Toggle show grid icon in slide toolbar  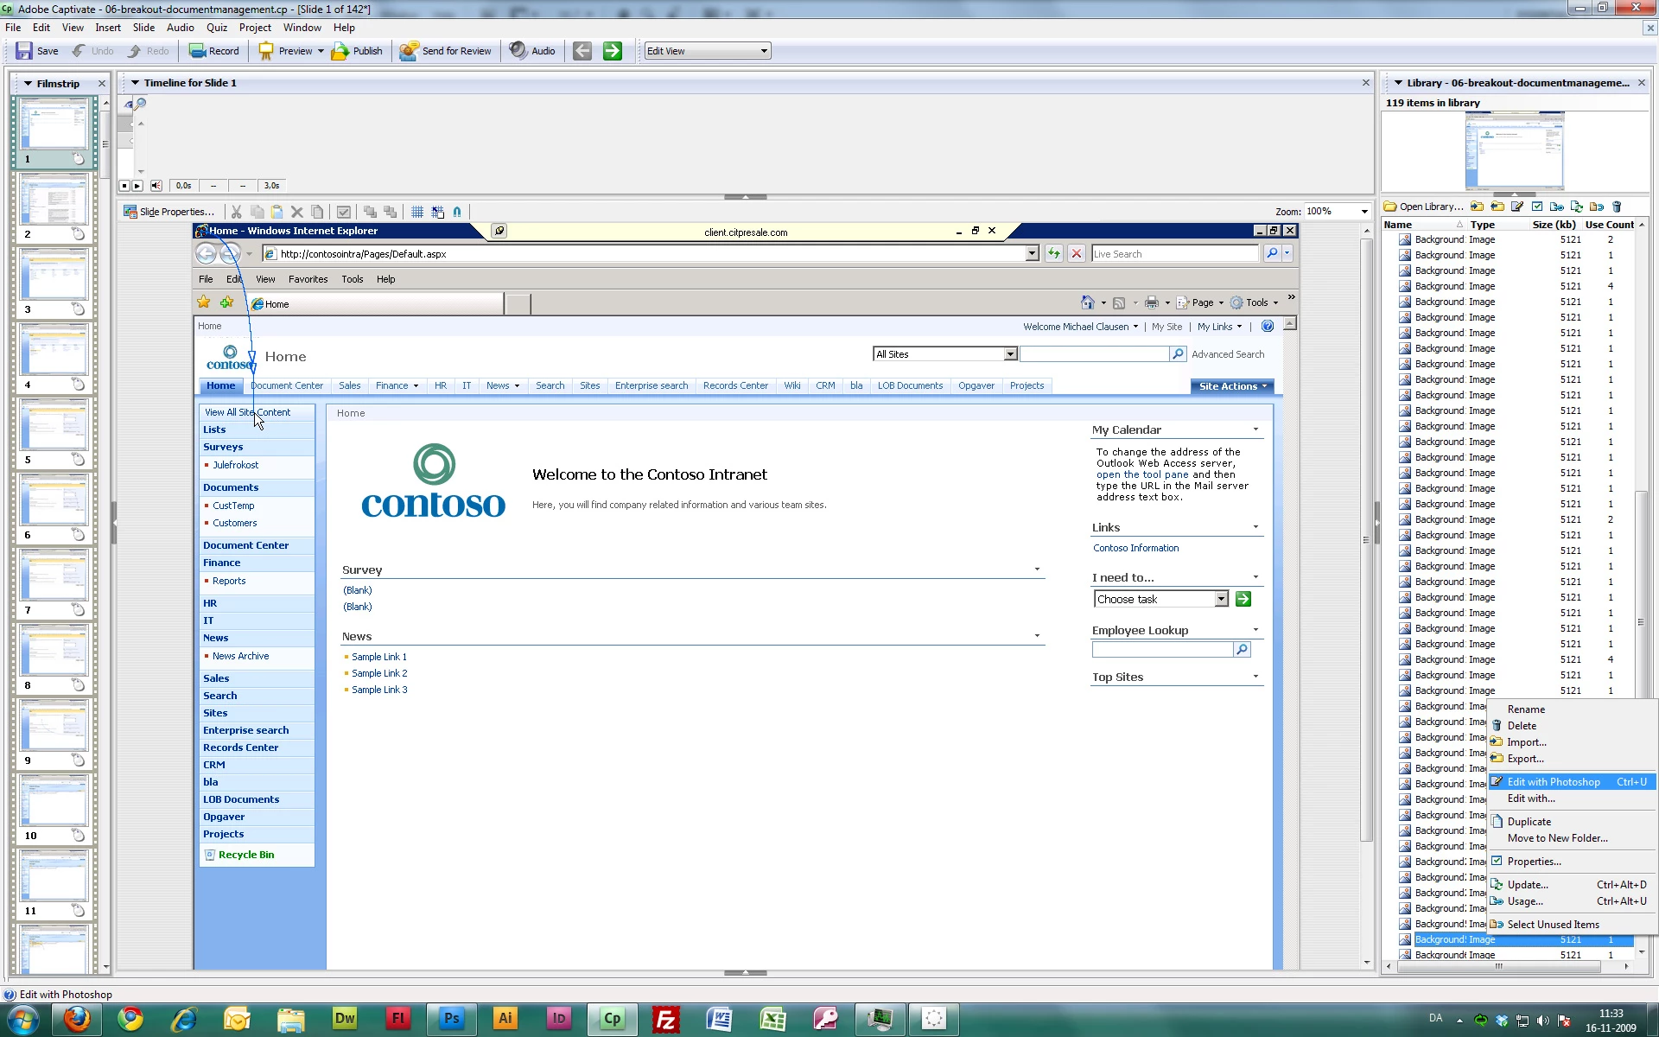[x=417, y=212]
